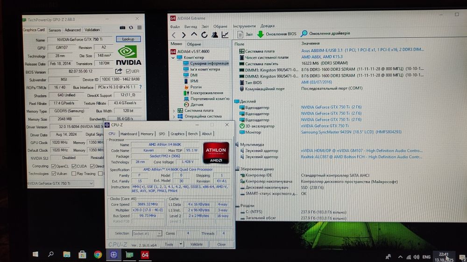The image size is (467, 262).
Task: Open GPU selection dropdown in GPU-Z
Action: coord(60,183)
